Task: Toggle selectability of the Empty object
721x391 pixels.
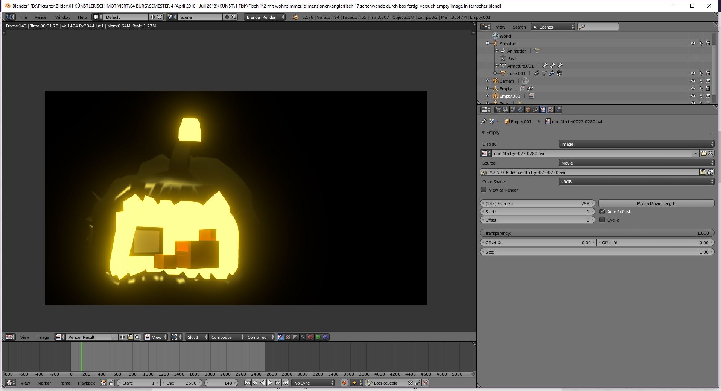Action: point(701,88)
